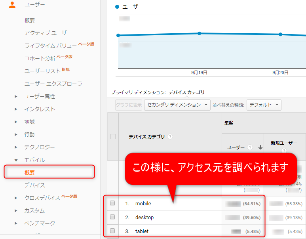Screen dimensions: 306x239
Task: Select 概要 under モバイル
Action: point(30,172)
